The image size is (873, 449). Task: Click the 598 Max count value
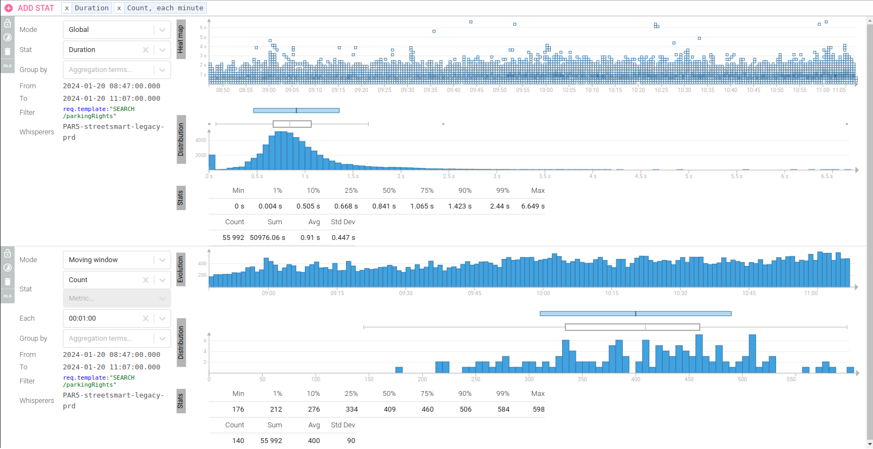[539, 409]
